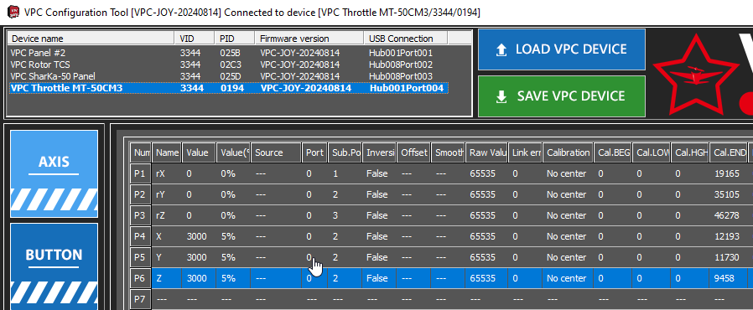Select VPC Panel #2 in device list
Image resolution: width=753 pixels, height=310 pixels.
[x=229, y=53]
